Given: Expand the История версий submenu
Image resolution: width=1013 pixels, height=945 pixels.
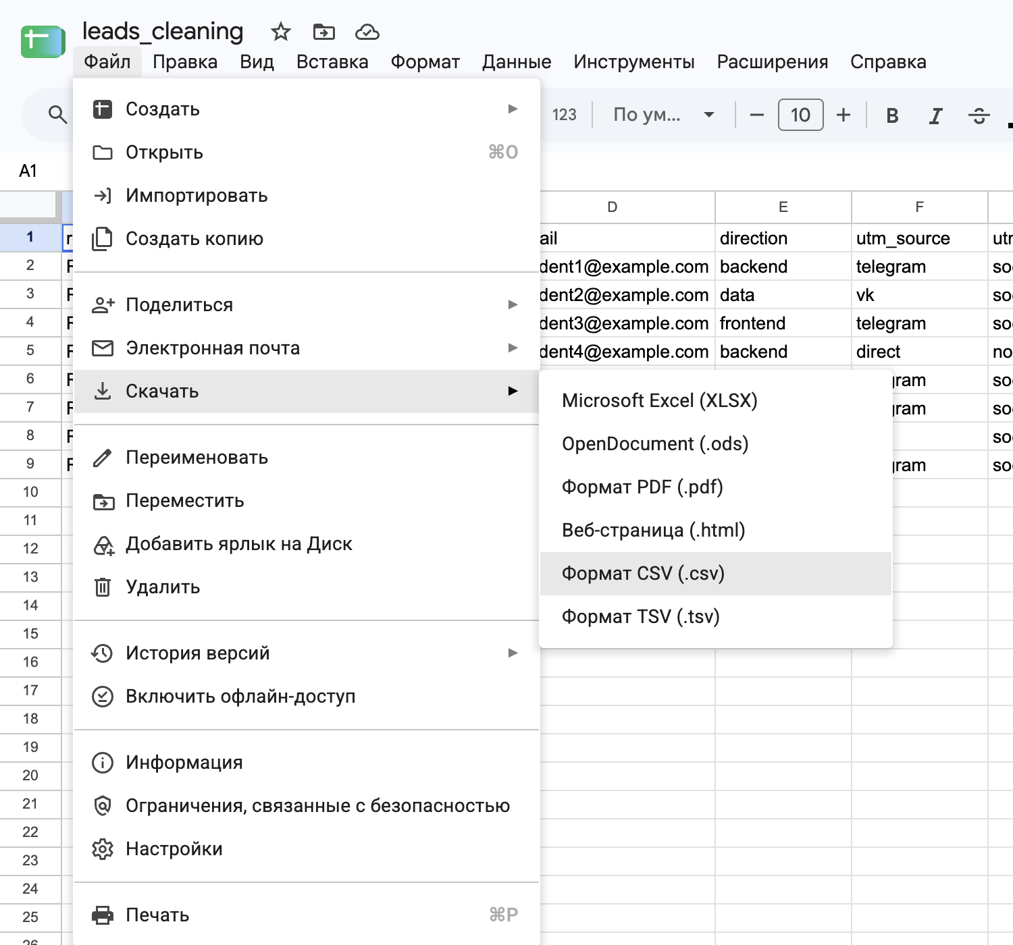Looking at the screenshot, I should pos(306,653).
